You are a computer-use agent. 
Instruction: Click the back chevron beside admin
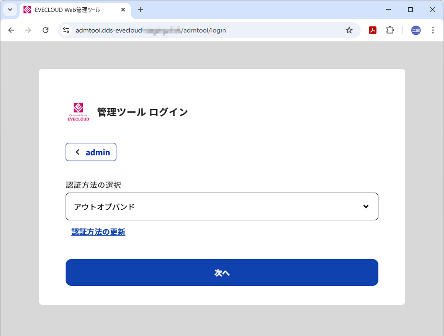pos(78,152)
